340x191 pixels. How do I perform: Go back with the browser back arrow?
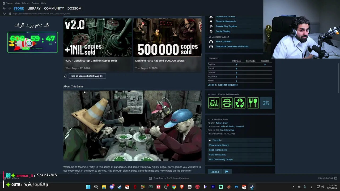pyautogui.click(x=4, y=8)
